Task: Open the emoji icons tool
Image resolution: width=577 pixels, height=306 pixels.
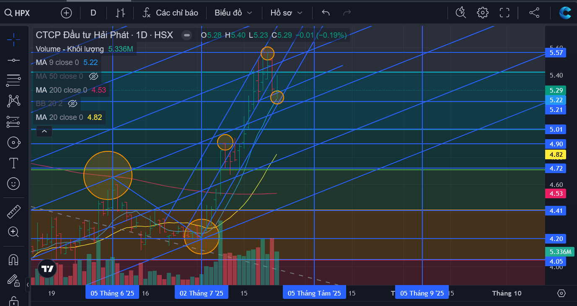Action: tap(13, 184)
